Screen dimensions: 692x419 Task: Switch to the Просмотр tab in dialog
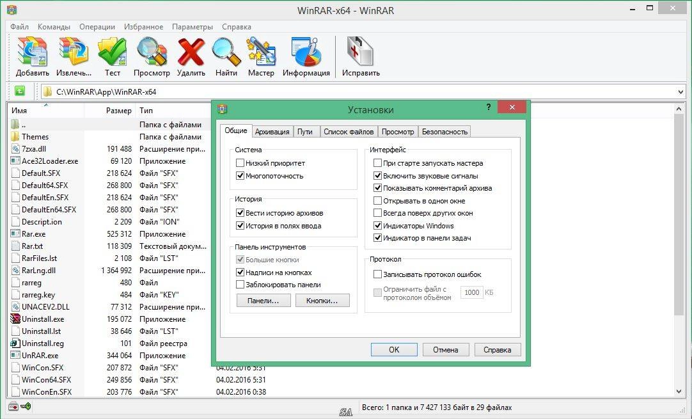click(398, 132)
